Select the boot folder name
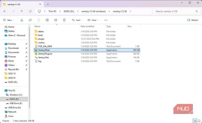The image size is (202, 123). tap(41, 35)
